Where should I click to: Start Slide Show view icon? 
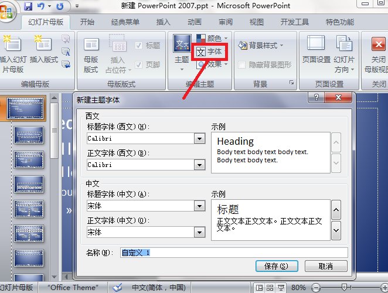click(x=281, y=288)
